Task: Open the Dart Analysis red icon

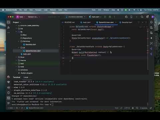Action: 9,77
